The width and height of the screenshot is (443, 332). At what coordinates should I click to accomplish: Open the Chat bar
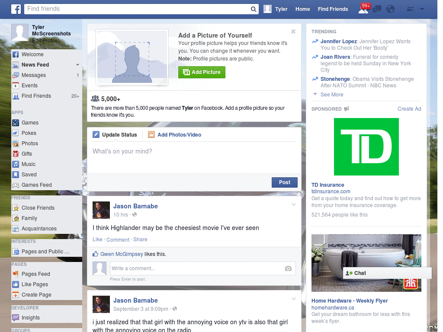387,273
